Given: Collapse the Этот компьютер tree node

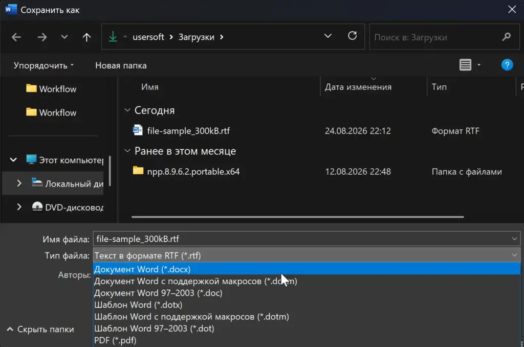Looking at the screenshot, I should 13,160.
